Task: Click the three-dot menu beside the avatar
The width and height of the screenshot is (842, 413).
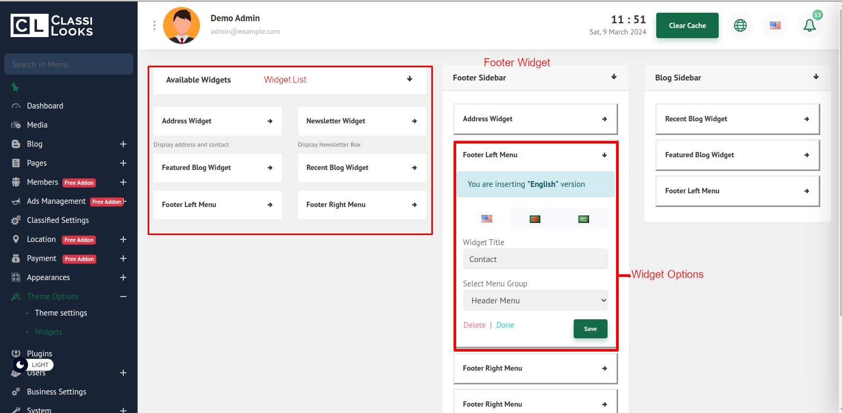Action: [x=154, y=25]
